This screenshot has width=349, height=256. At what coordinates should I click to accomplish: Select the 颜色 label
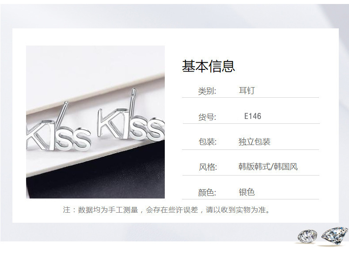(x=207, y=192)
